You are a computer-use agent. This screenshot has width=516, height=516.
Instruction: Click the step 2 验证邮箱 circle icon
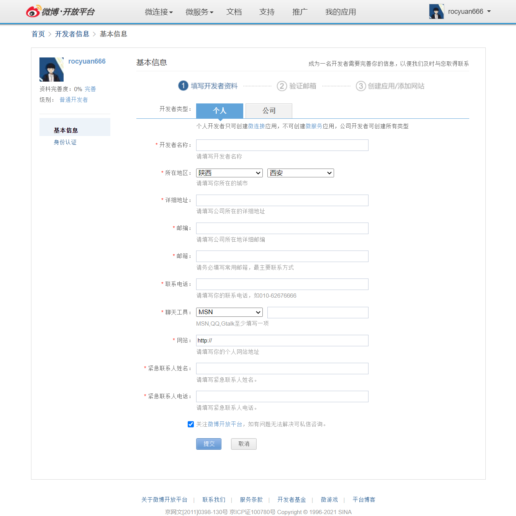[282, 86]
